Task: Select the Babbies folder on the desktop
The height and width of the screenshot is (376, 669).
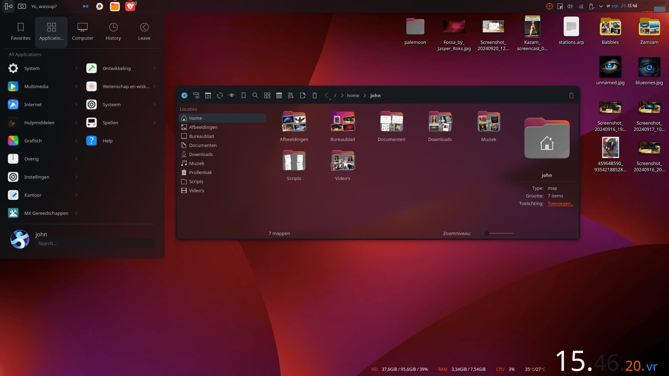Action: tap(610, 31)
